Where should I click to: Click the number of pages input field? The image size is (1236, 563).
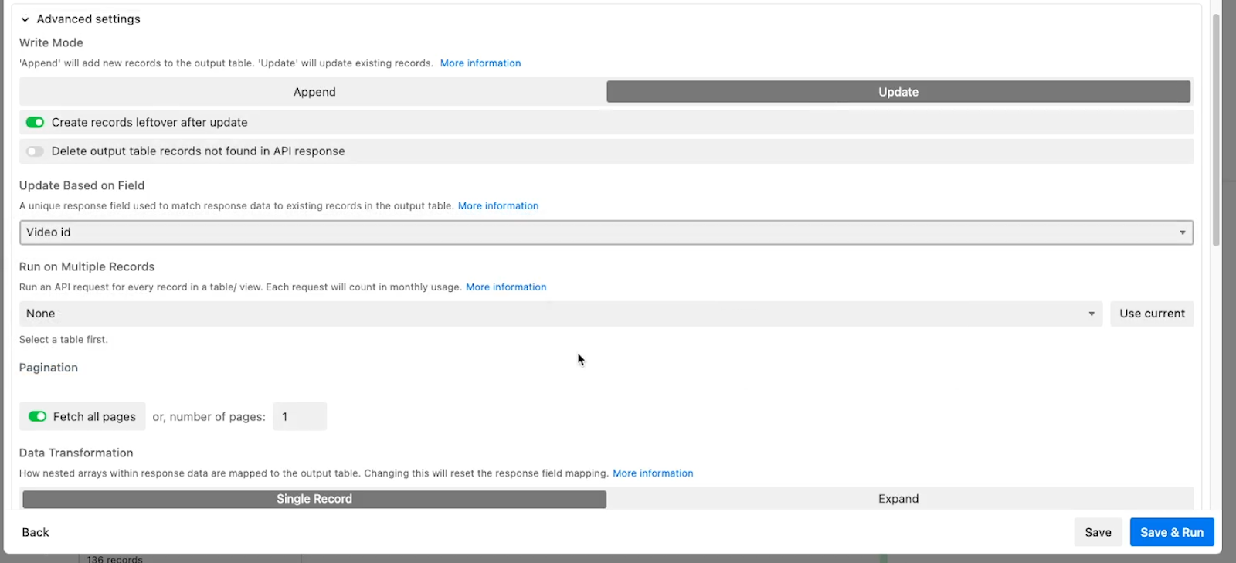pos(300,416)
